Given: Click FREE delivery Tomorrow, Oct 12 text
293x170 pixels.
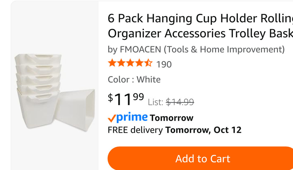Looking at the screenshot, I should point(174,130).
